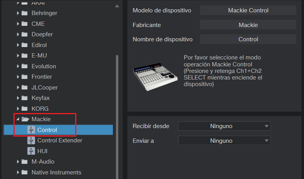
Task: Open the Recibir desde dropdown
Action: click(x=224, y=126)
